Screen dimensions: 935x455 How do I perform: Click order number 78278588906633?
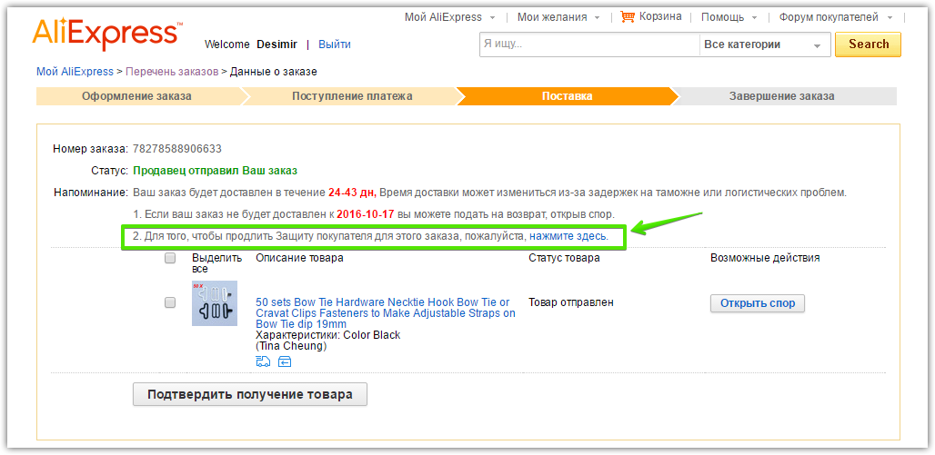(177, 148)
